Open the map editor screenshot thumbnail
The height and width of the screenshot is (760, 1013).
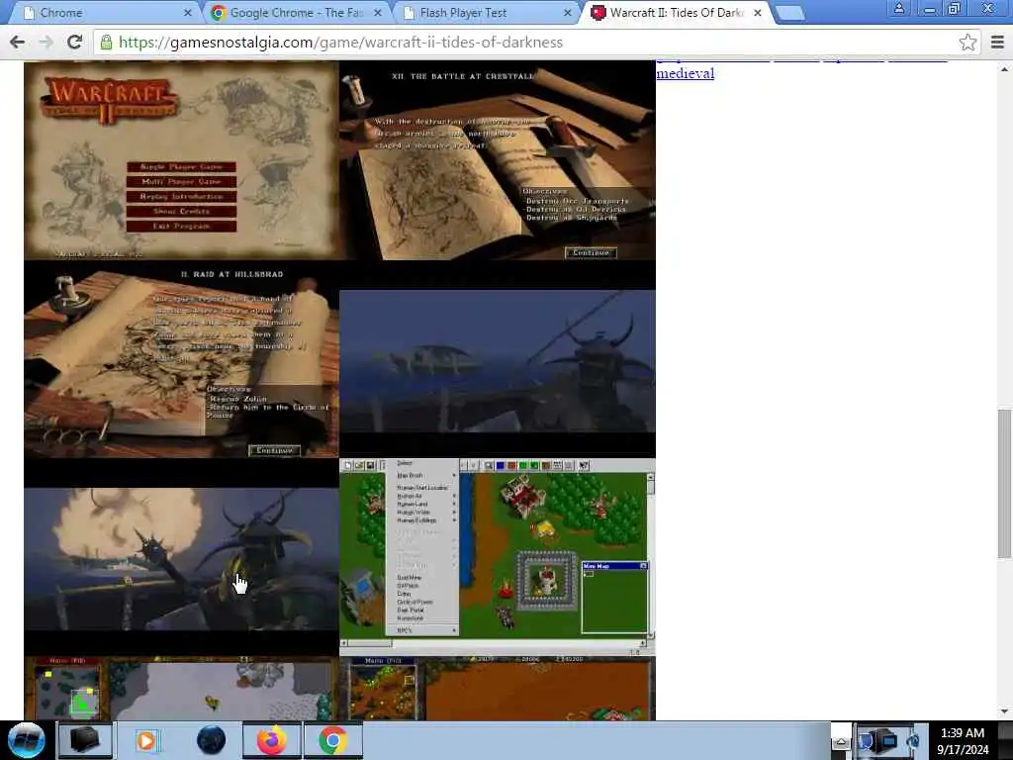point(498,557)
